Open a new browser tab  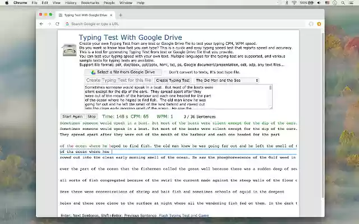(x=121, y=15)
